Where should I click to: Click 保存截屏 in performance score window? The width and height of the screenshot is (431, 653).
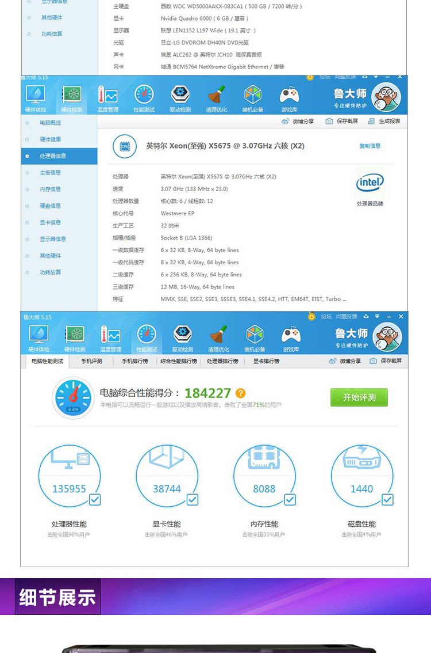(x=386, y=361)
